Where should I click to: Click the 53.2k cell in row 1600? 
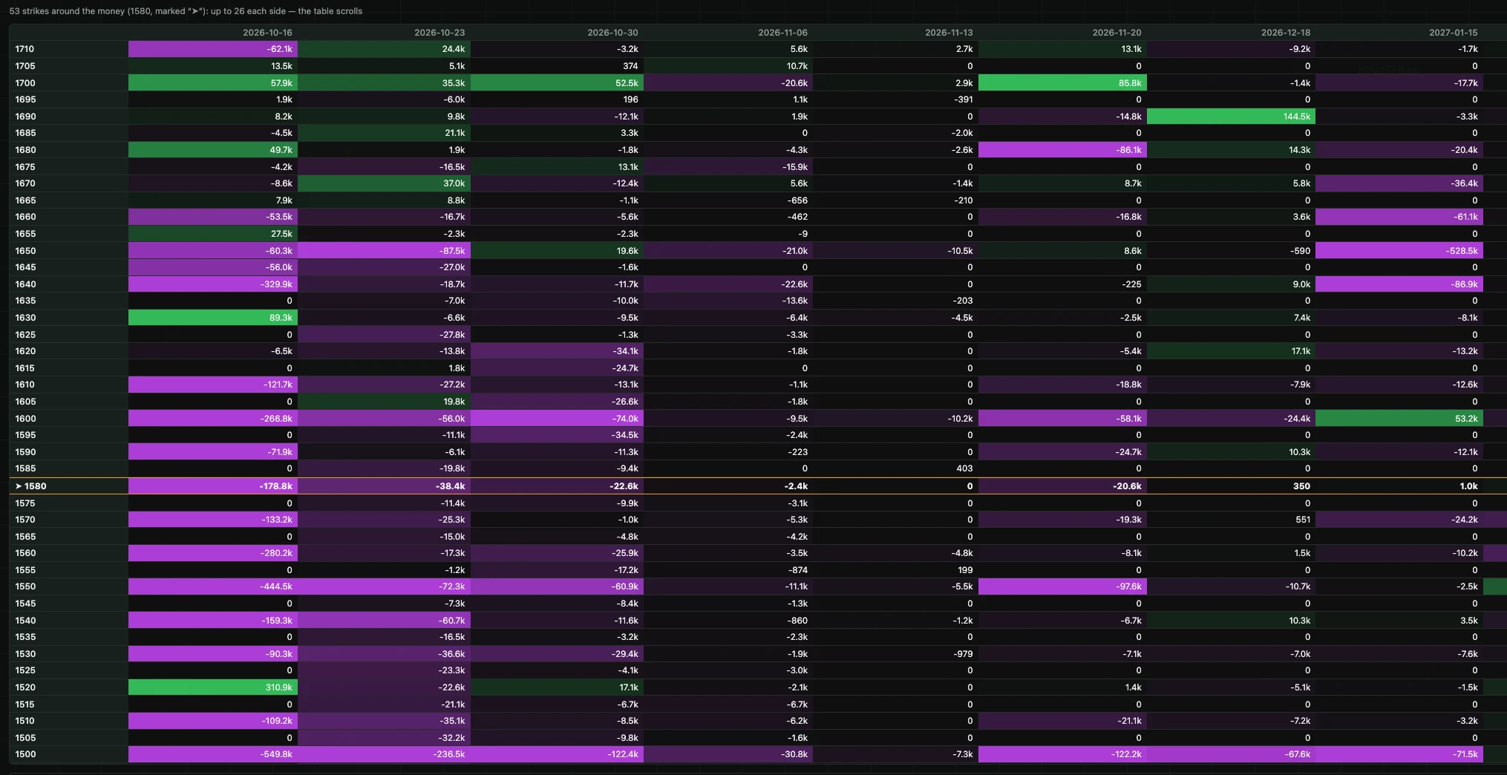tap(1399, 419)
